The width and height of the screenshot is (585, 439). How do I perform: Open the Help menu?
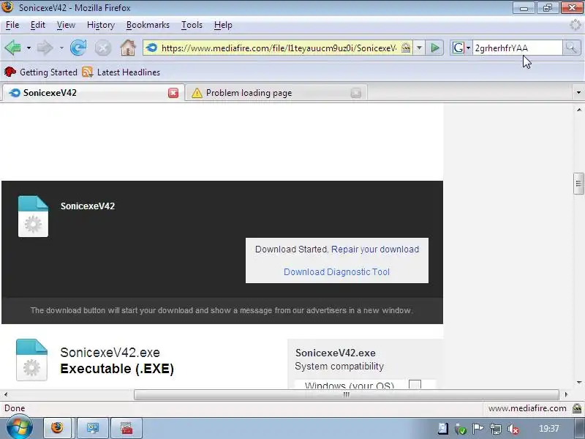click(x=223, y=25)
